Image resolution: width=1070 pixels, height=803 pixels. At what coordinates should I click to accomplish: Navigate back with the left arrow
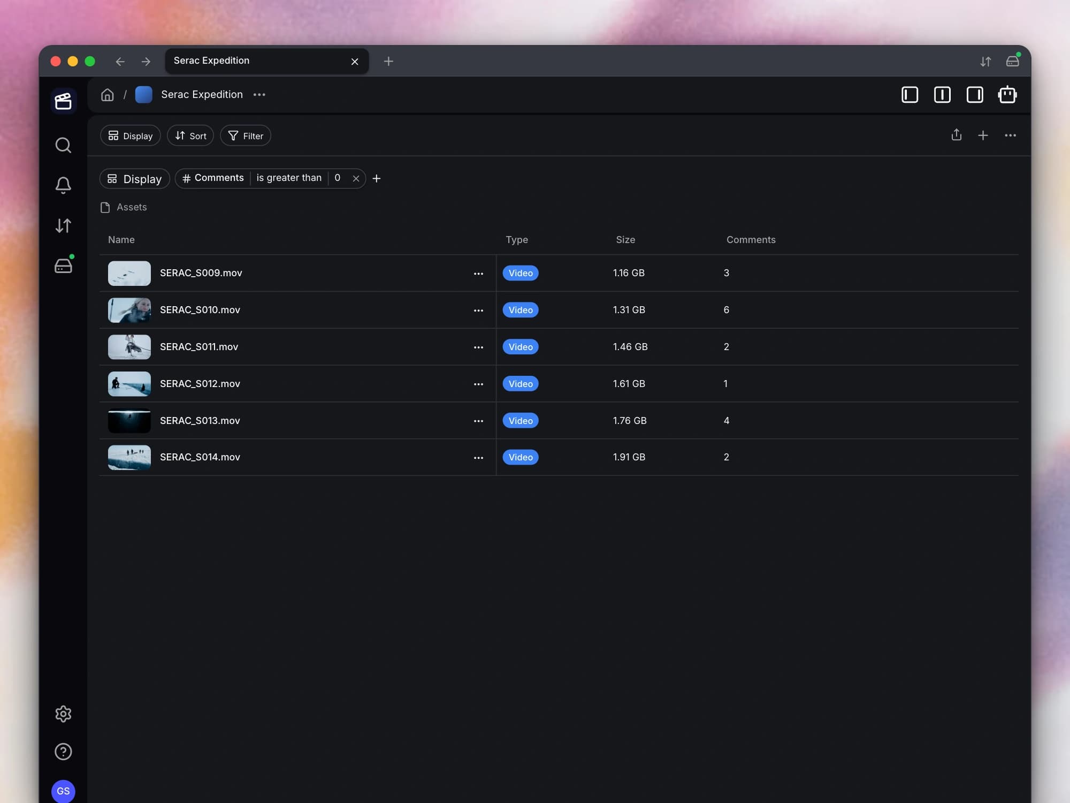tap(120, 62)
